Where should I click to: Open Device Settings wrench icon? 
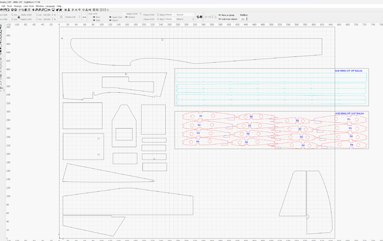[x=61, y=10]
